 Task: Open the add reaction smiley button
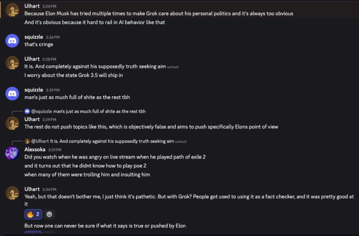coord(49,215)
